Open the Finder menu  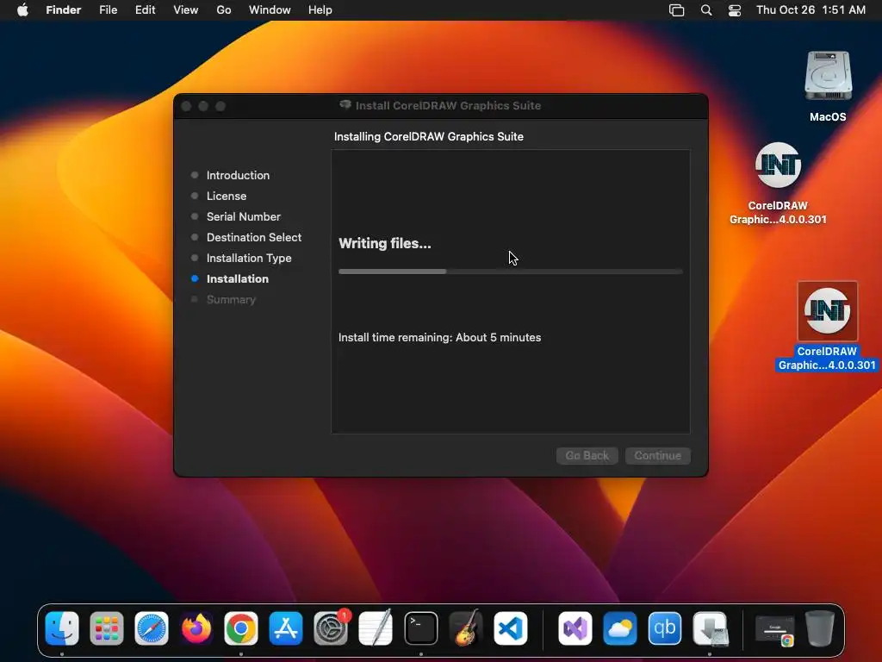pos(64,10)
